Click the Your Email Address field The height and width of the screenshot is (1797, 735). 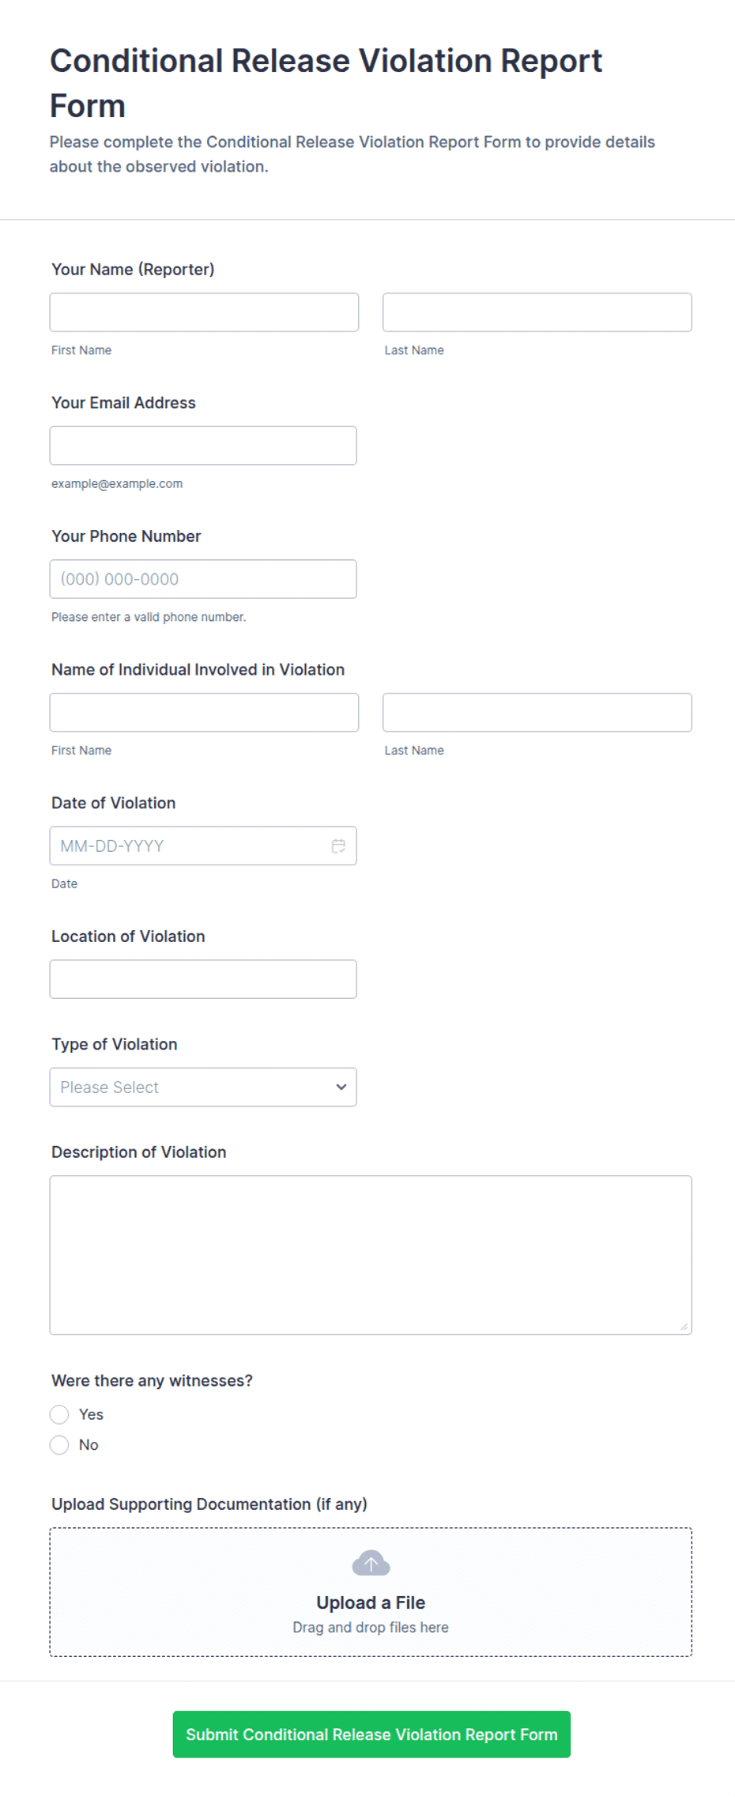(x=203, y=445)
